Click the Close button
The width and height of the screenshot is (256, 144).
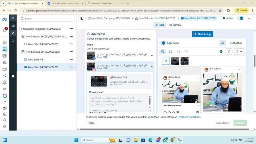[x=91, y=123]
